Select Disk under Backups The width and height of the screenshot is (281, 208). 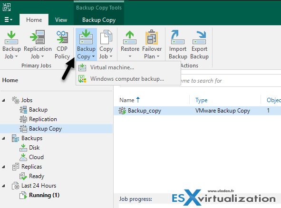[34, 148]
